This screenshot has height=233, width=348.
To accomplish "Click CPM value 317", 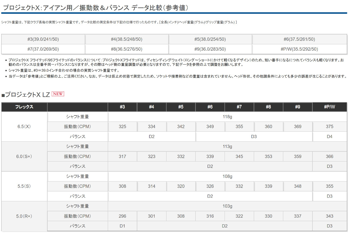I will pyautogui.click(x=122, y=156).
